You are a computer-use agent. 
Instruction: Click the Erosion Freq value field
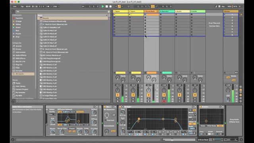(203, 134)
